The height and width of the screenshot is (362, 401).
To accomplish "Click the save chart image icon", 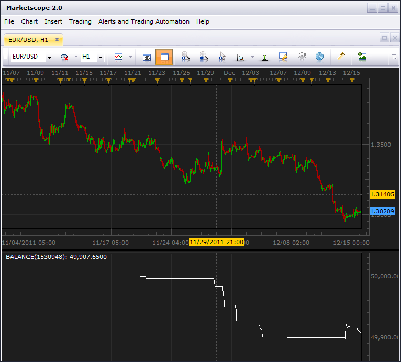I will pos(362,57).
